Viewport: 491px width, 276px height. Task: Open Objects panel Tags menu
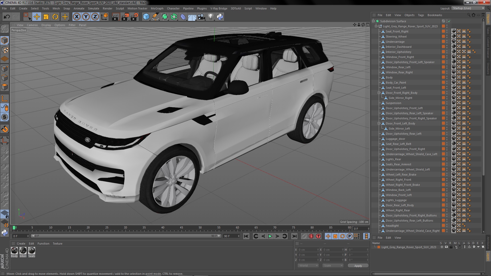[421, 15]
